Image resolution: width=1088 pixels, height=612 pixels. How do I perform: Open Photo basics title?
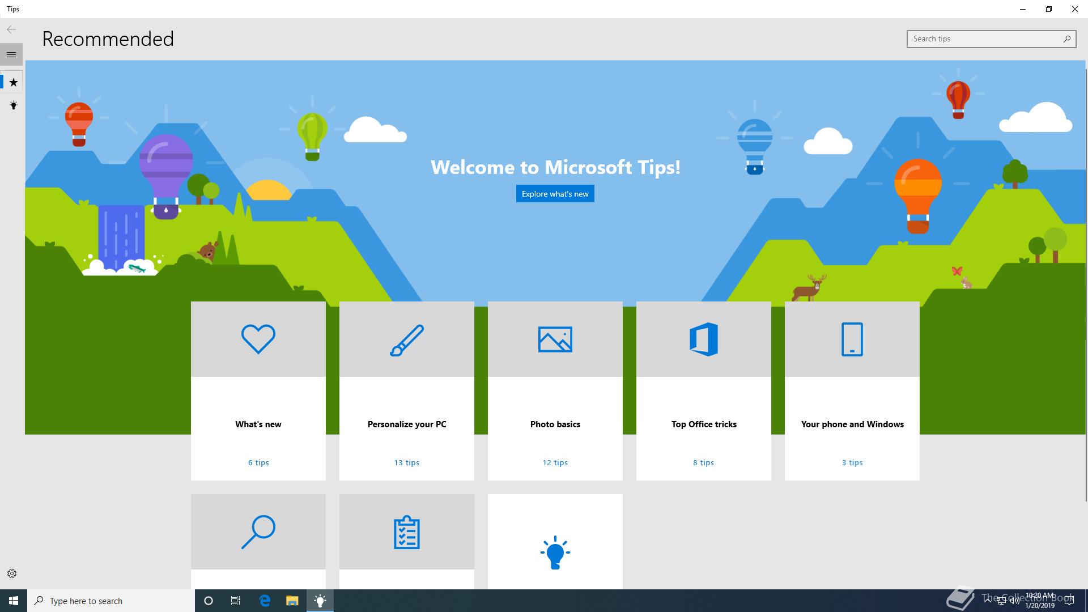point(555,424)
